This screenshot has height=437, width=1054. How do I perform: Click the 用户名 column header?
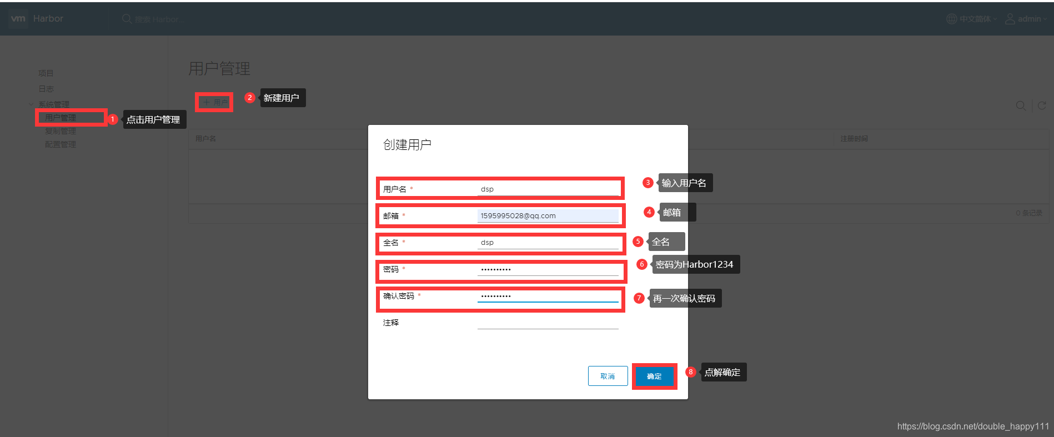tap(205, 139)
